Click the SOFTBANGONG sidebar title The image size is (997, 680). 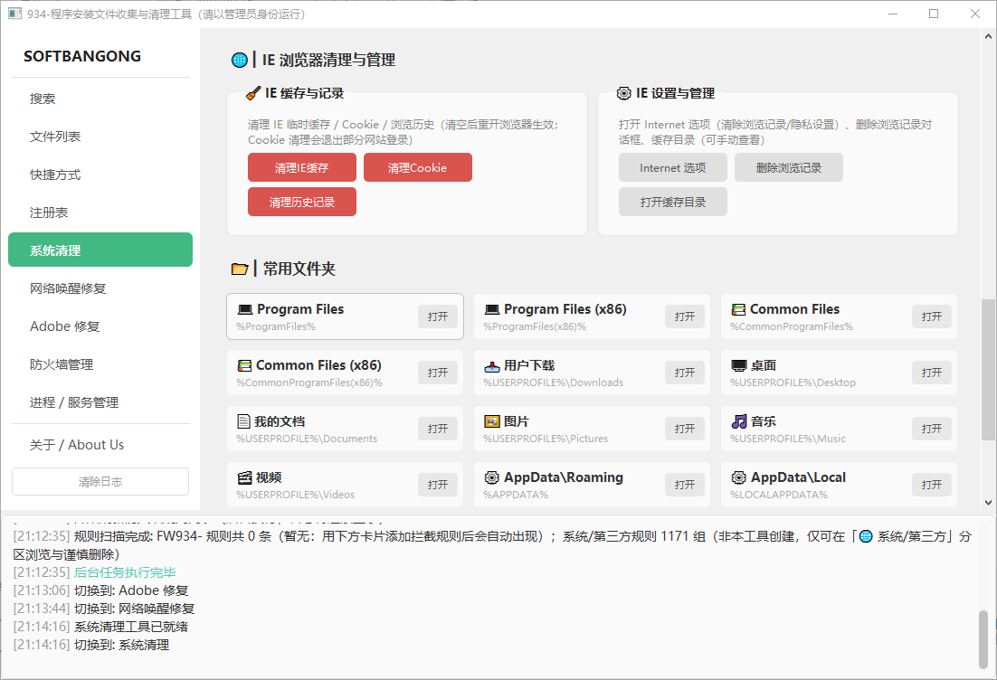tap(82, 56)
